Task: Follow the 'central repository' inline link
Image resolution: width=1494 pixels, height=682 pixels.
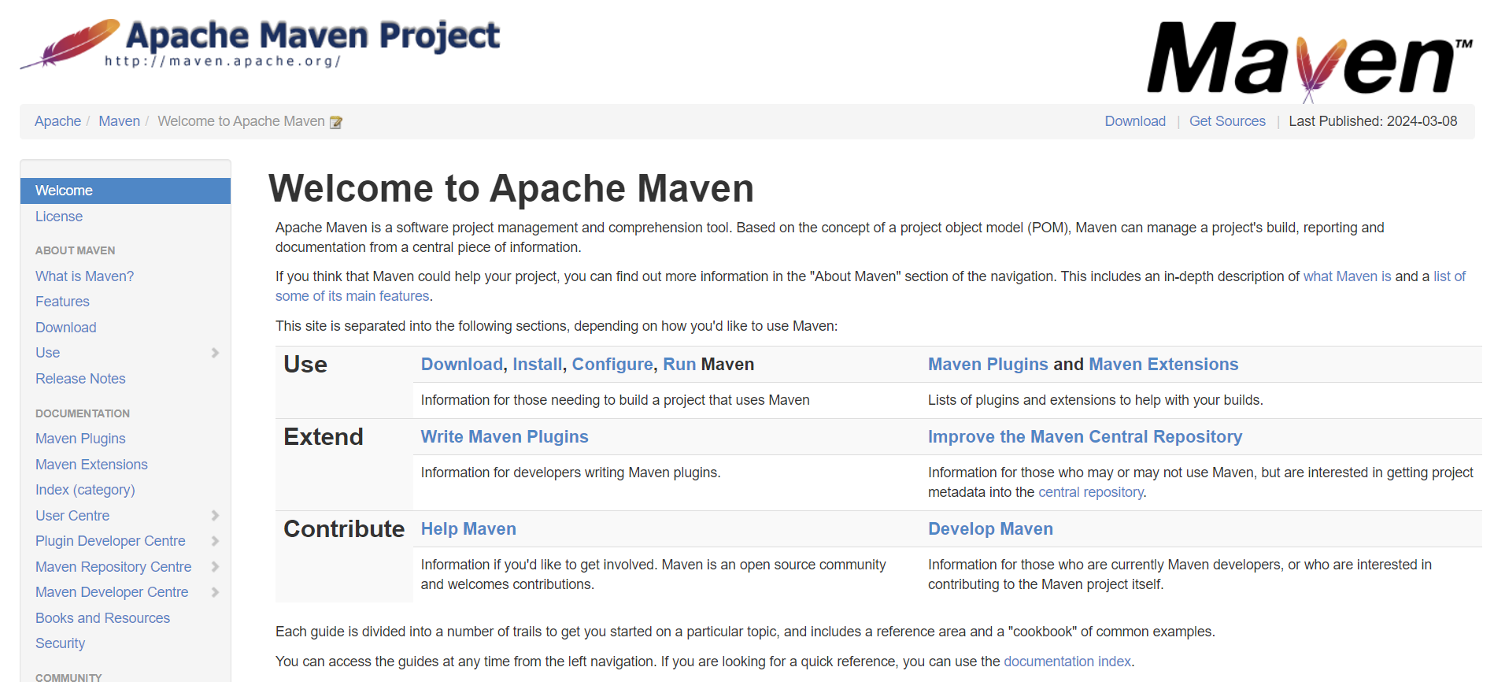Action: point(1091,492)
